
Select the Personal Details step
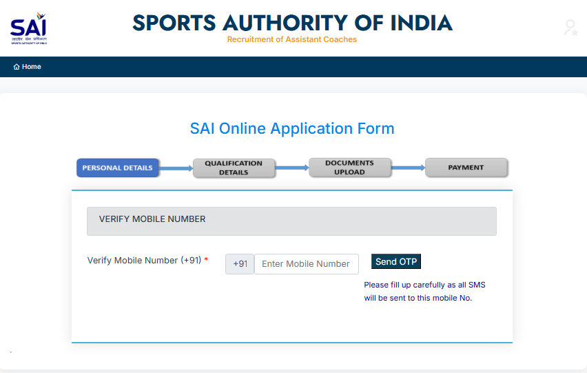[118, 168]
